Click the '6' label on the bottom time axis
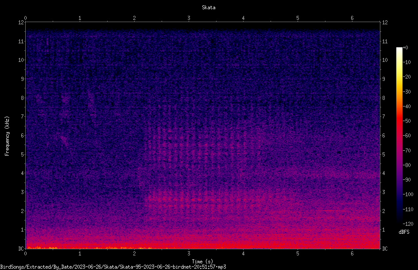Screen dimensions: 418x270 [352, 254]
